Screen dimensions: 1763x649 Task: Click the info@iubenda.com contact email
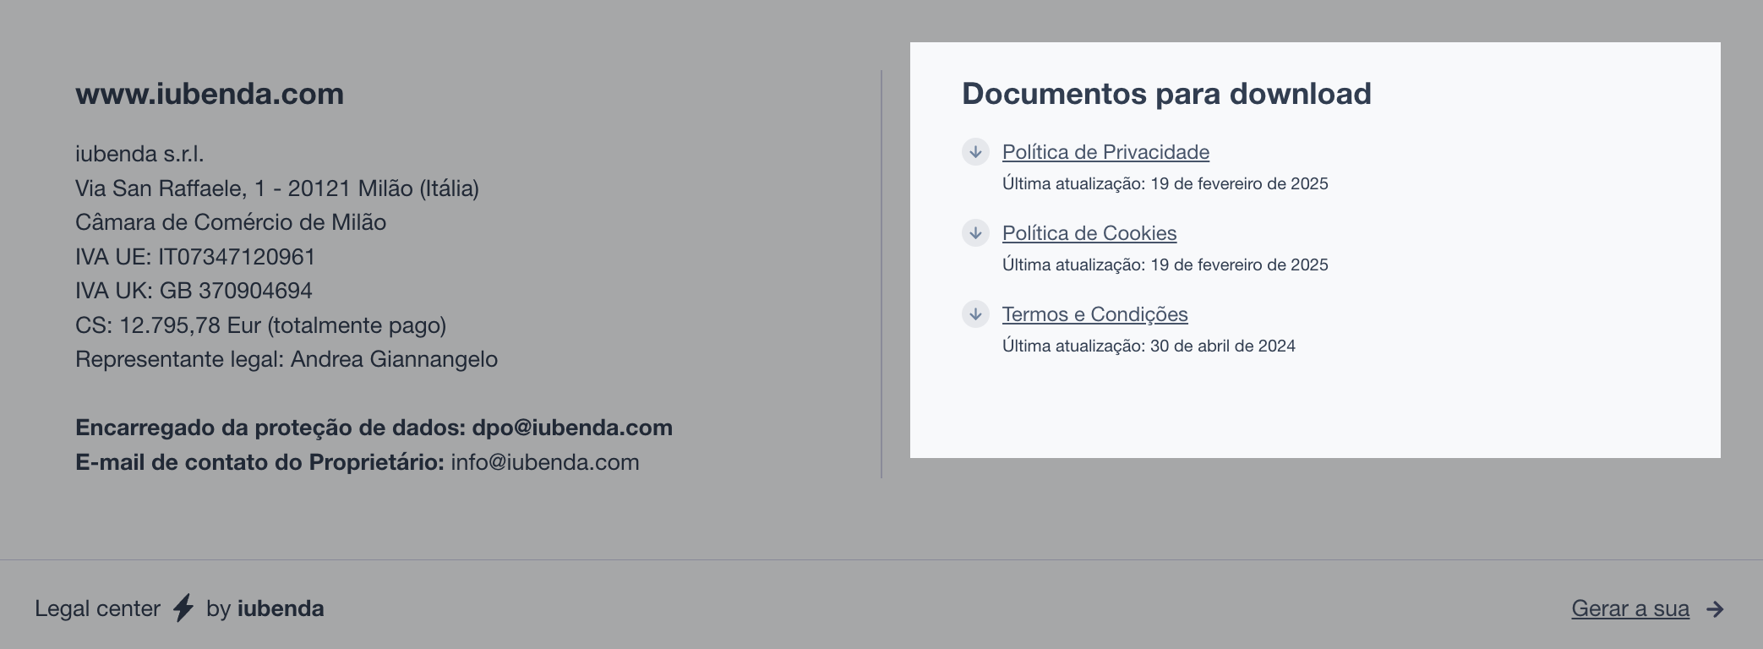(545, 462)
